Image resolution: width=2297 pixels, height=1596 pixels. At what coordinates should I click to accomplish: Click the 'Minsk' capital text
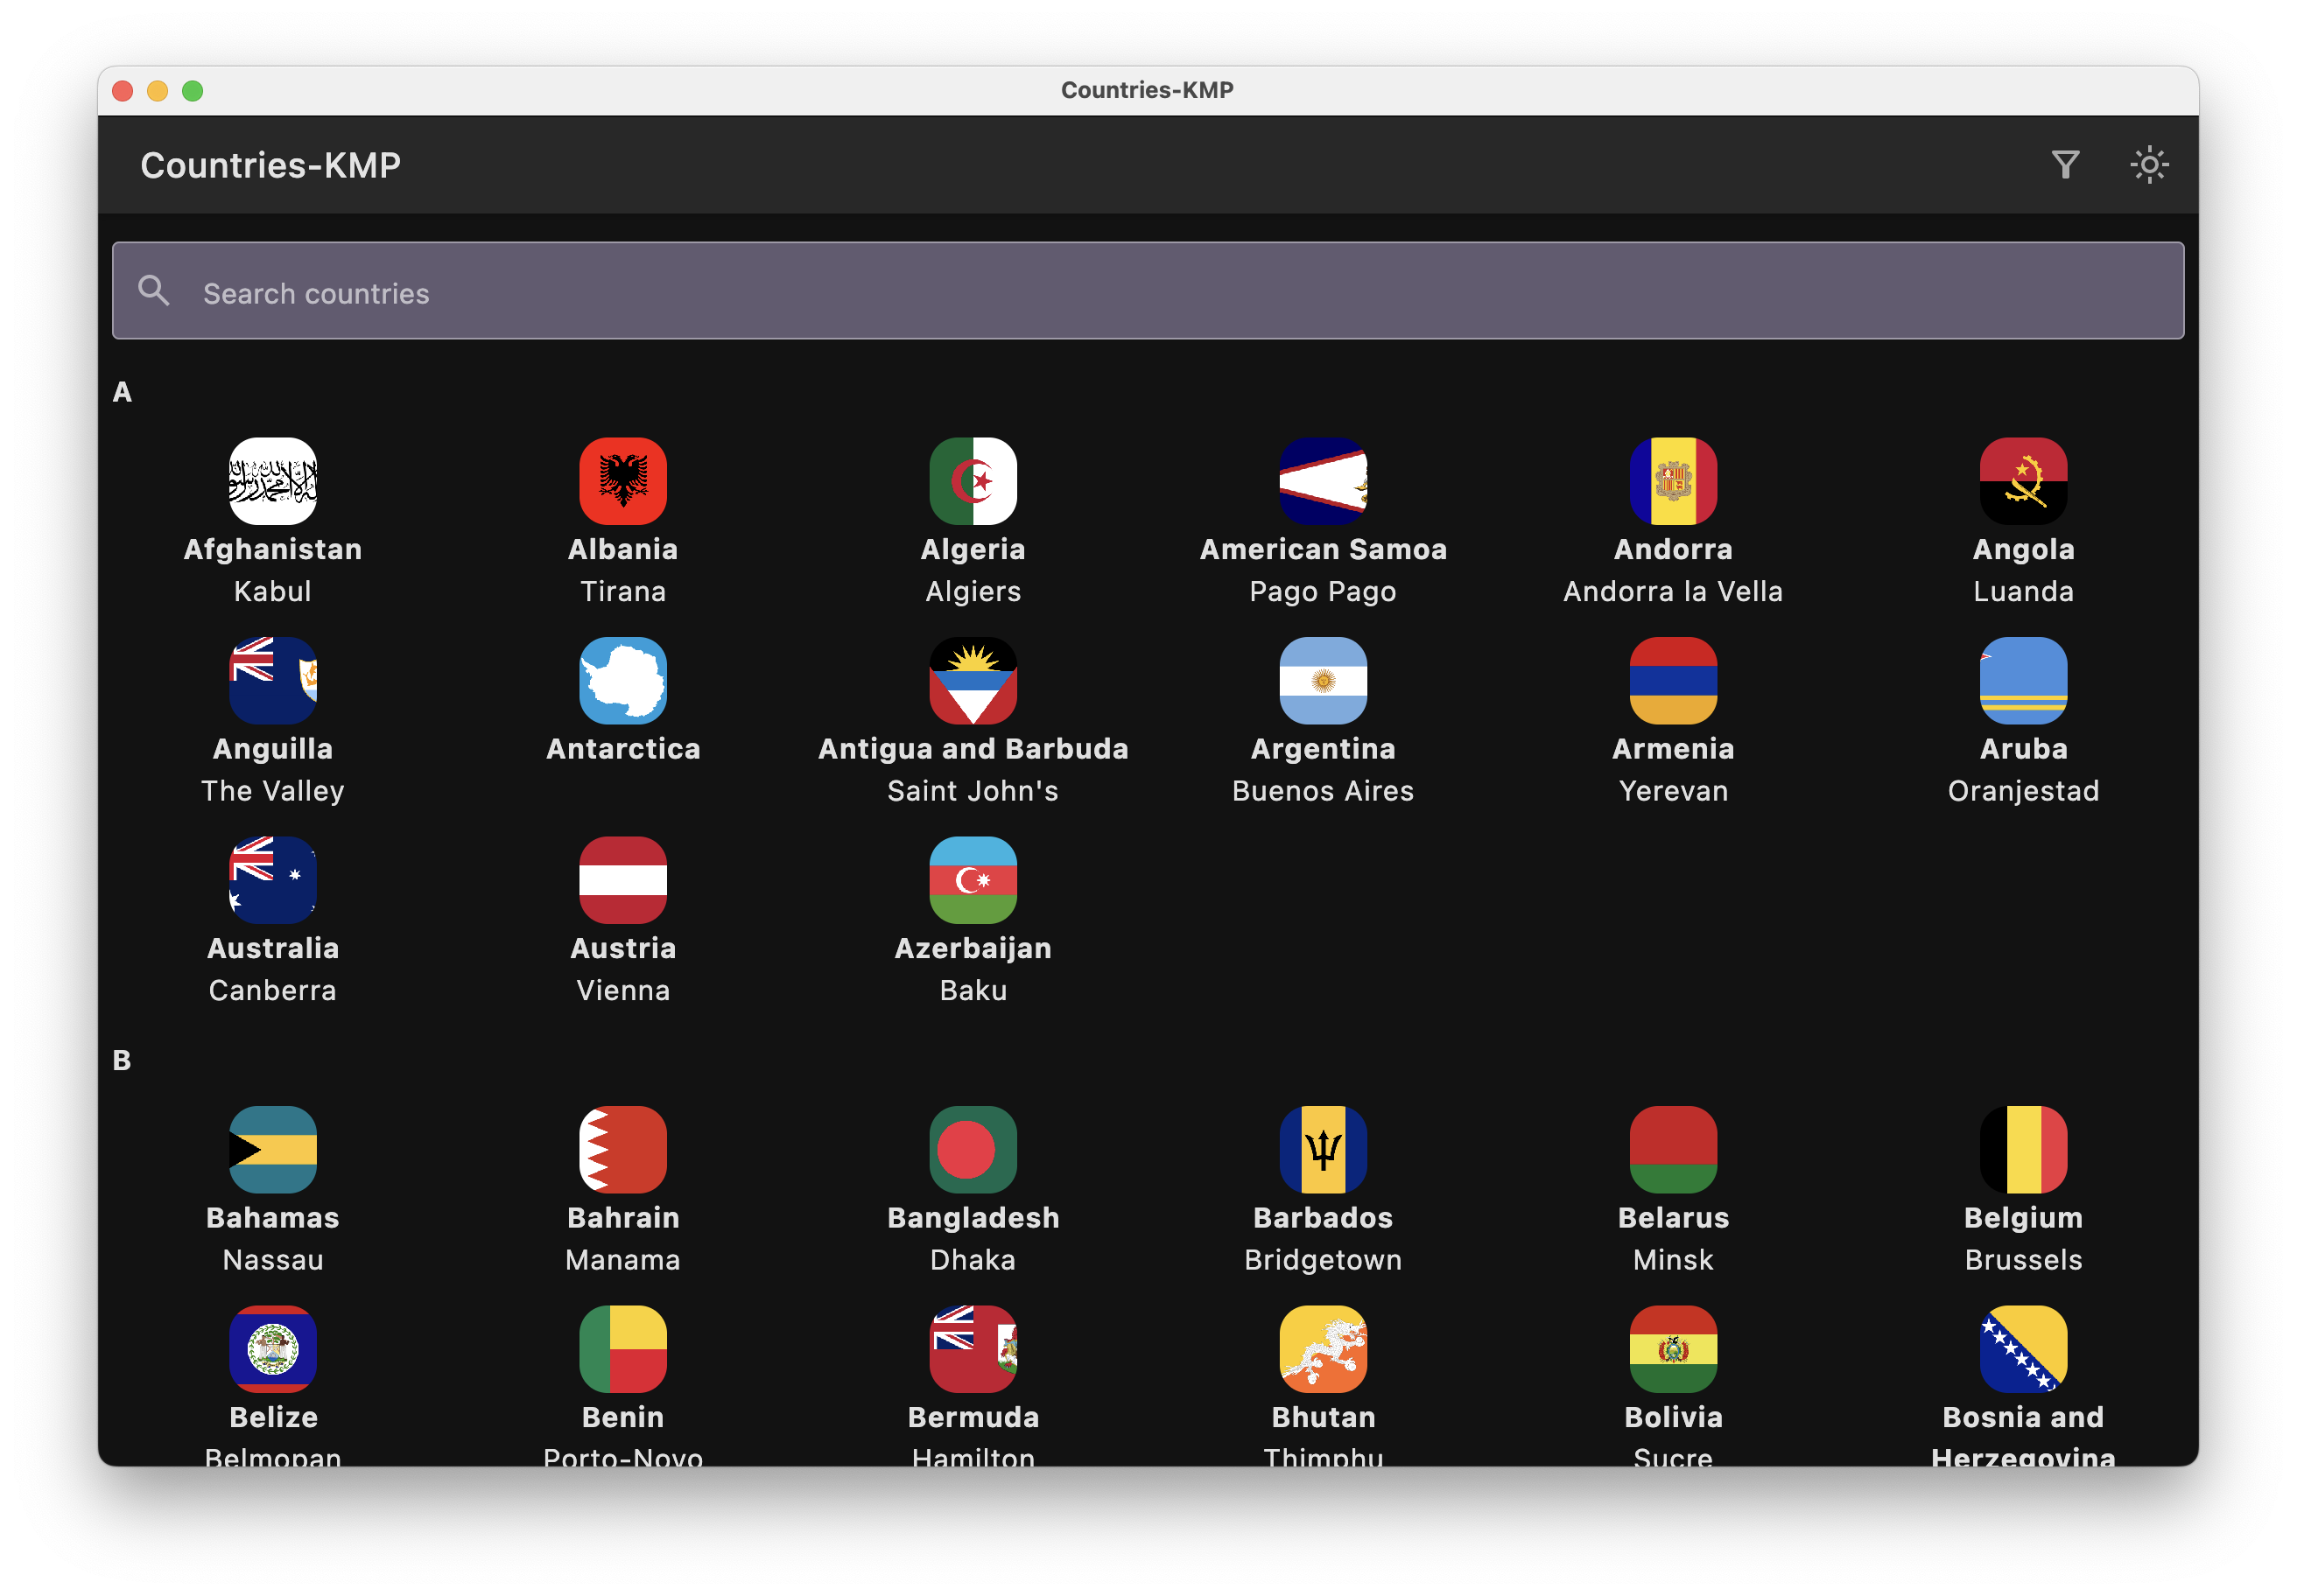click(1674, 1261)
